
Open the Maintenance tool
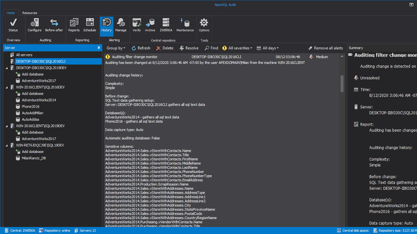coord(185,25)
